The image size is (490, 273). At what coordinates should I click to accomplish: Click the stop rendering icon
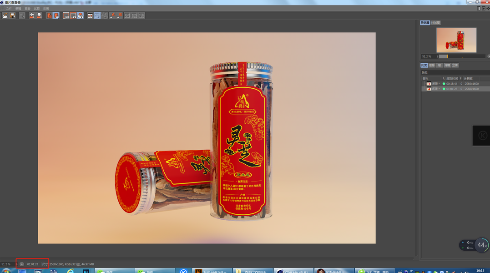click(x=22, y=15)
